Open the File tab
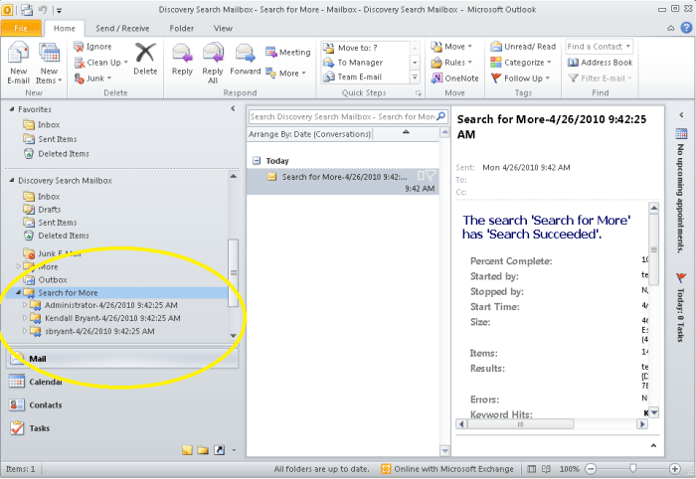This screenshot has height=479, width=696. pos(21,29)
